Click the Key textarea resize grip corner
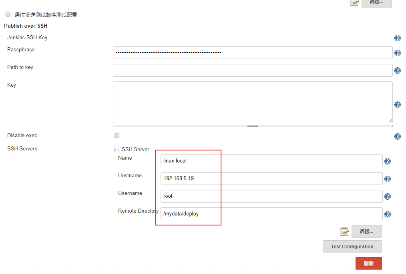The image size is (406, 274). pos(390,121)
